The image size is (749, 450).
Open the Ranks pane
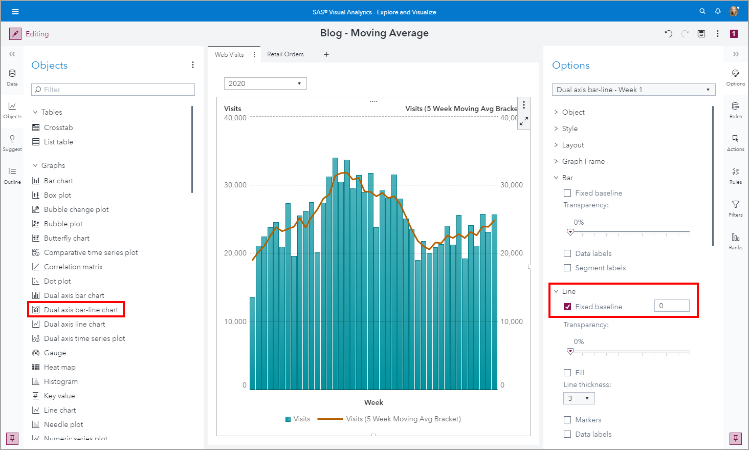click(736, 241)
